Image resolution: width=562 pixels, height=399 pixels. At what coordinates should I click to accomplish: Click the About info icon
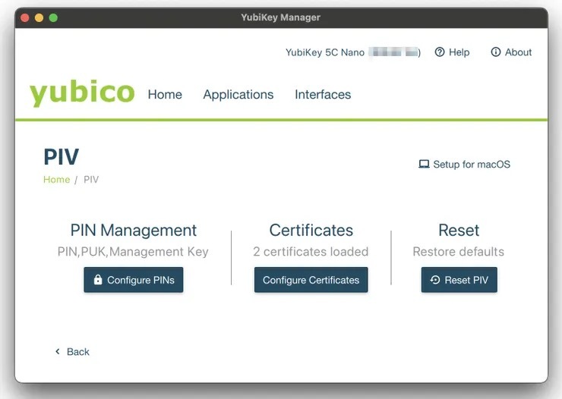coord(495,52)
